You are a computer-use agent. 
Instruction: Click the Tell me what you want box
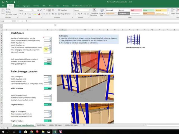click(83, 6)
